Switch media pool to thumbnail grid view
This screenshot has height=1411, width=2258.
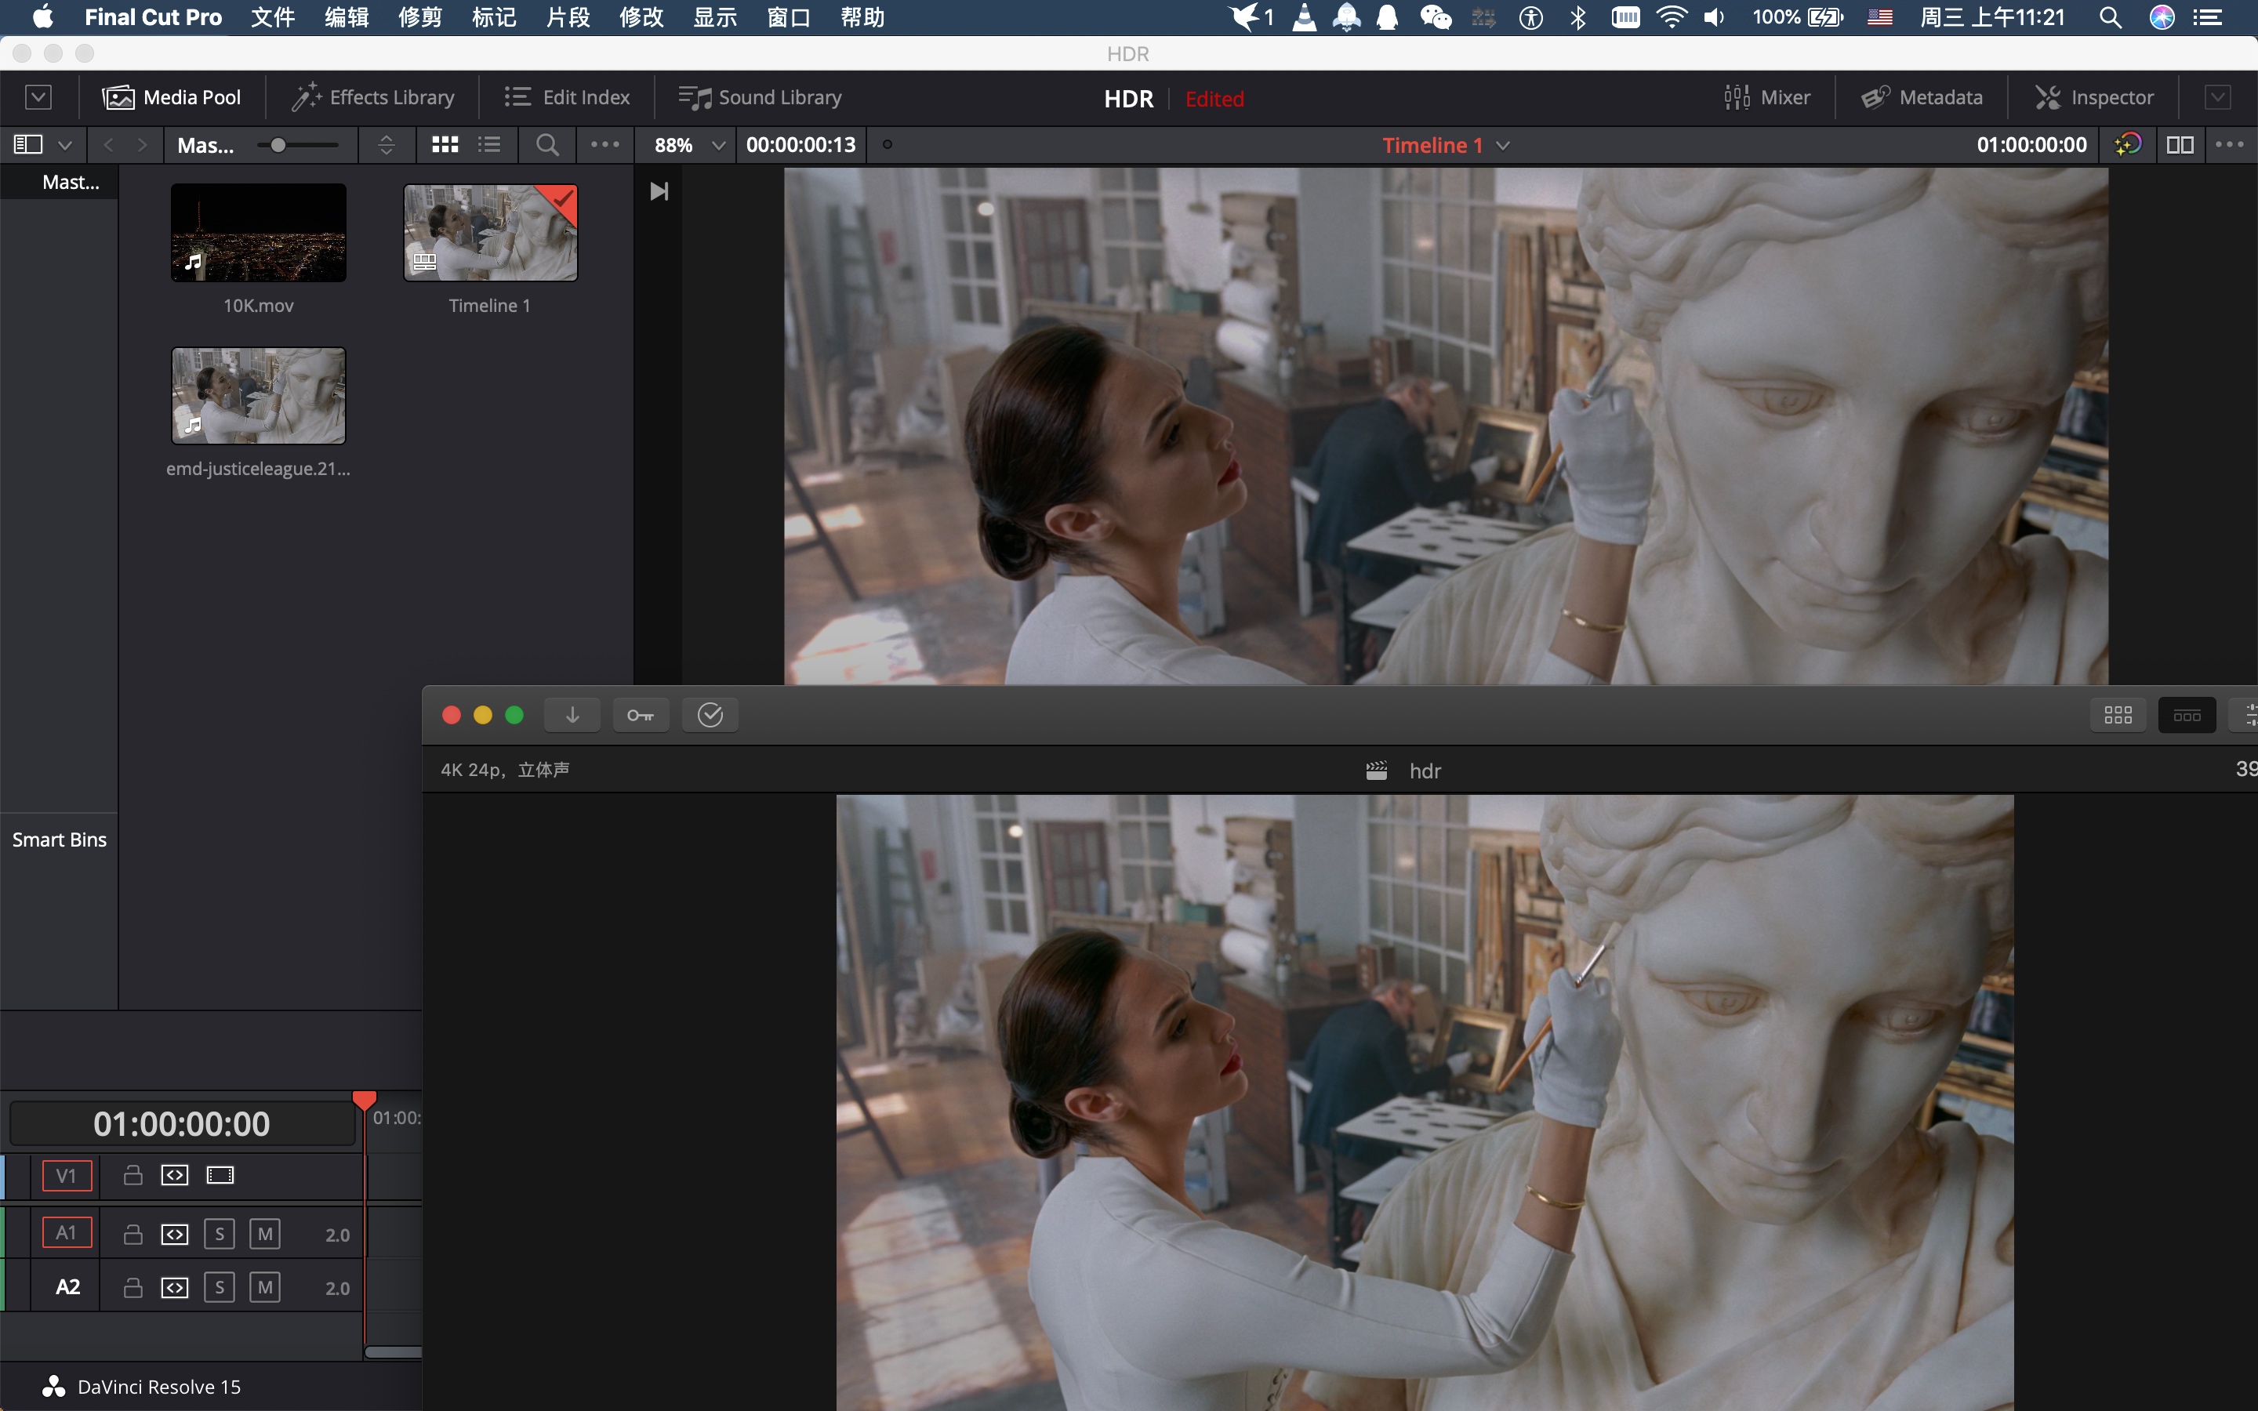(445, 145)
